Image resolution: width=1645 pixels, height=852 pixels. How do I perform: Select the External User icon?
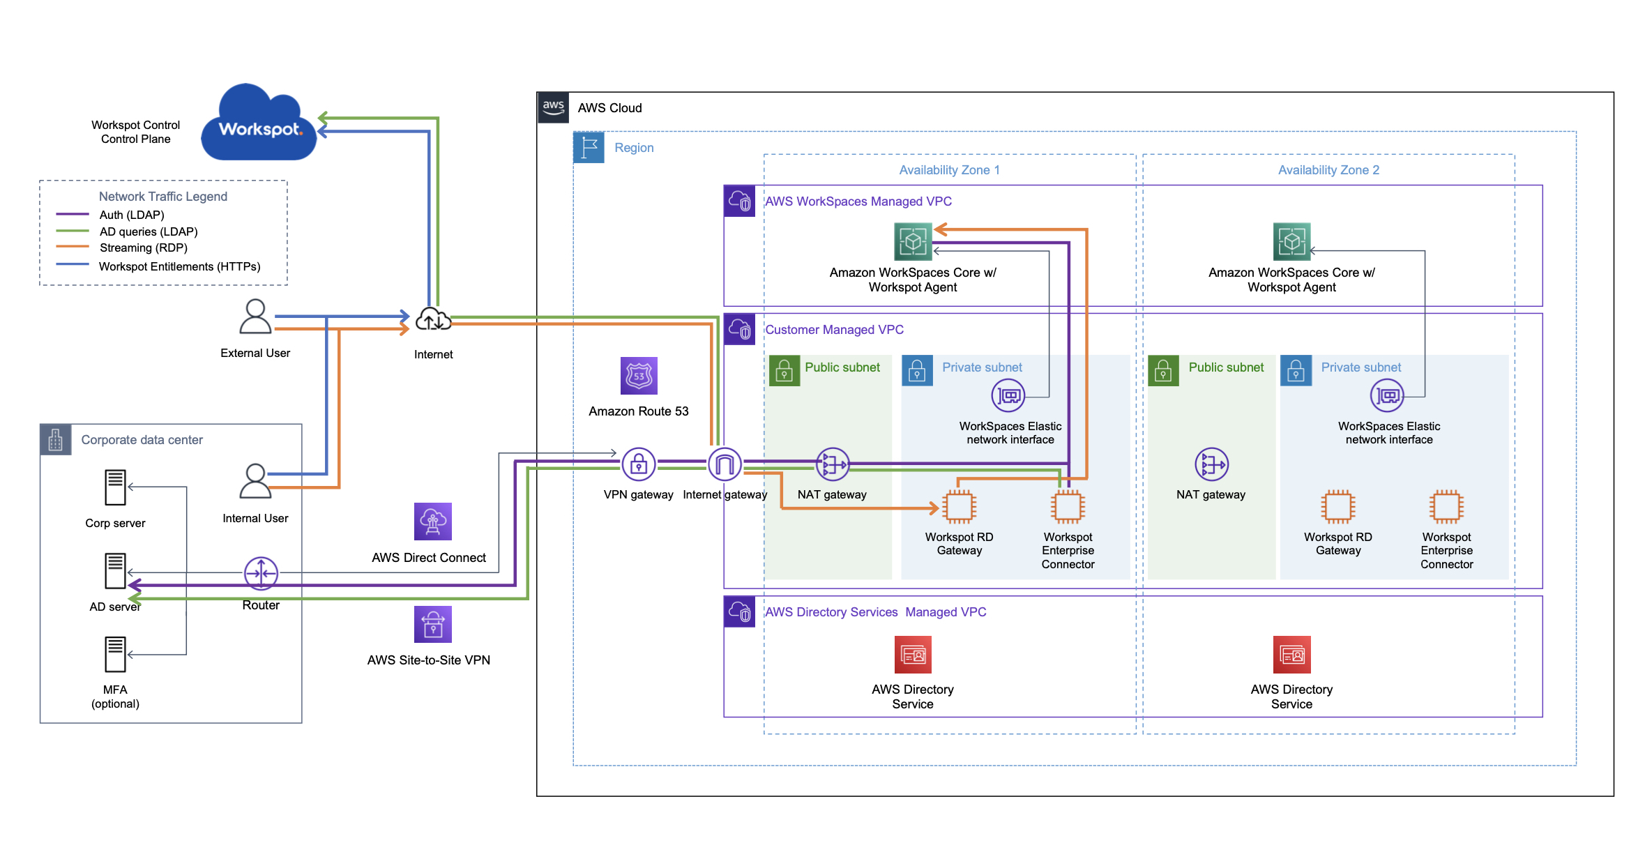click(x=255, y=317)
